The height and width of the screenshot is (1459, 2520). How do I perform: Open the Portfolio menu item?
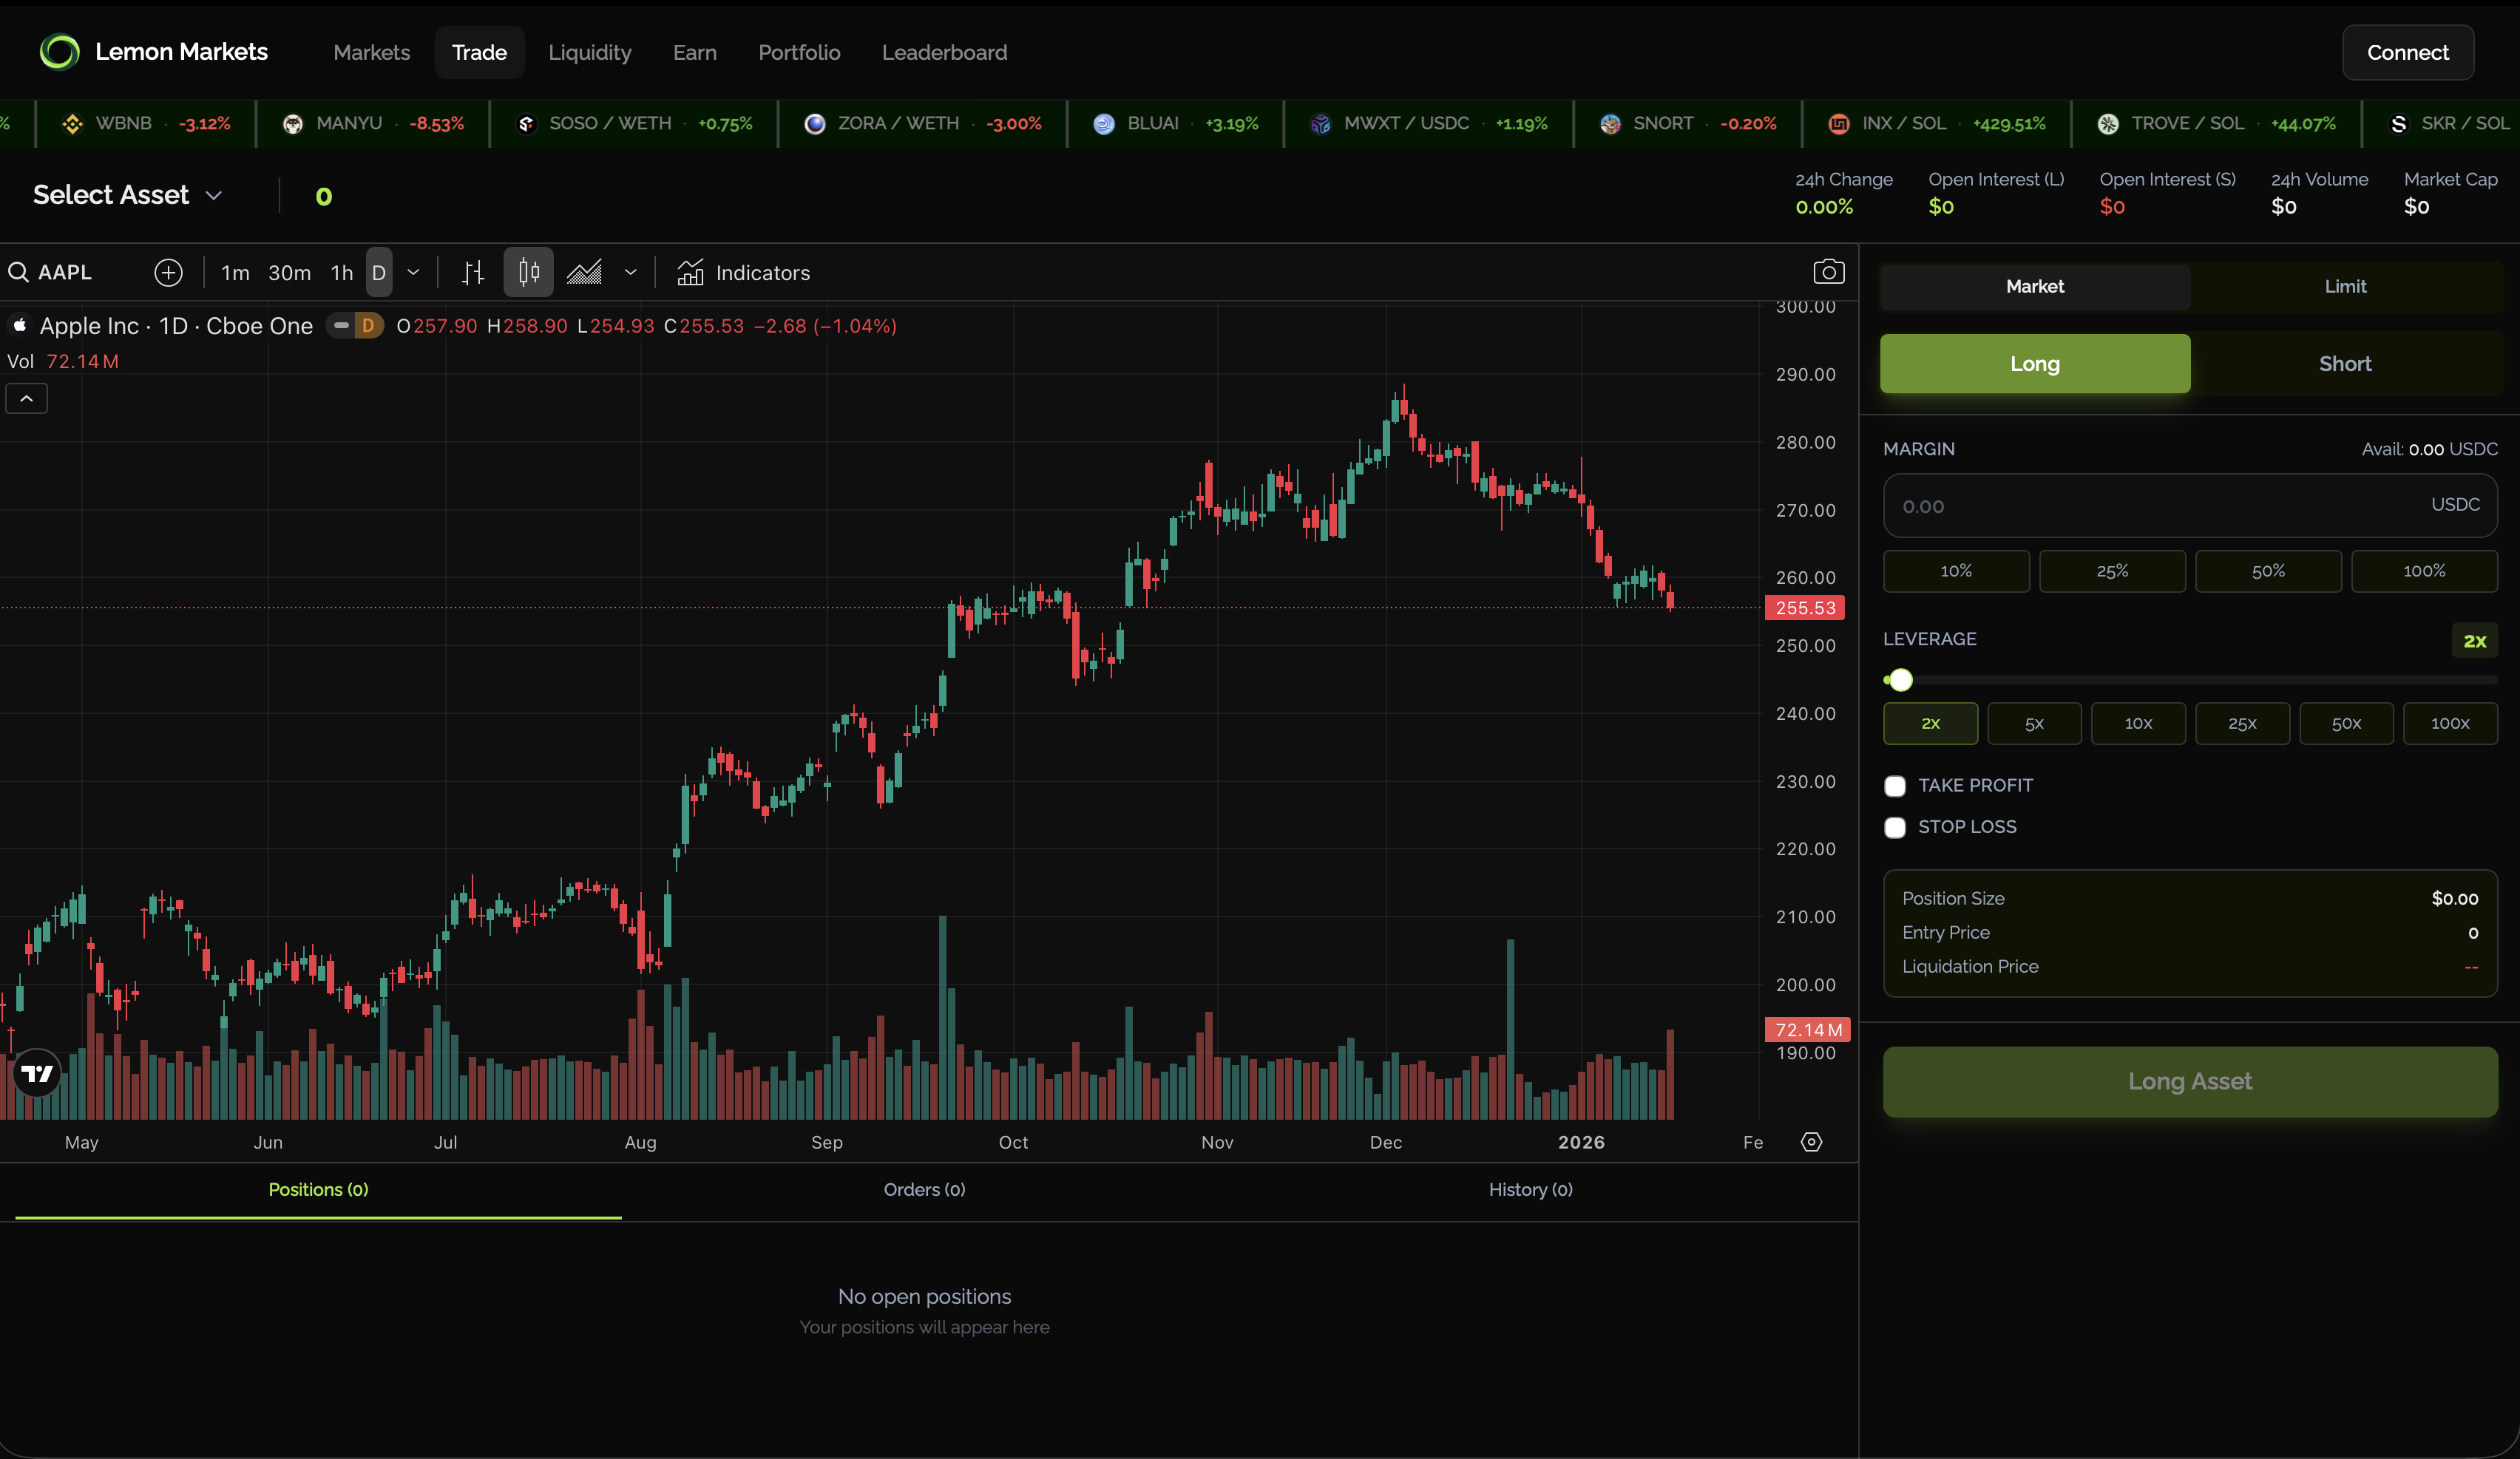799,52
